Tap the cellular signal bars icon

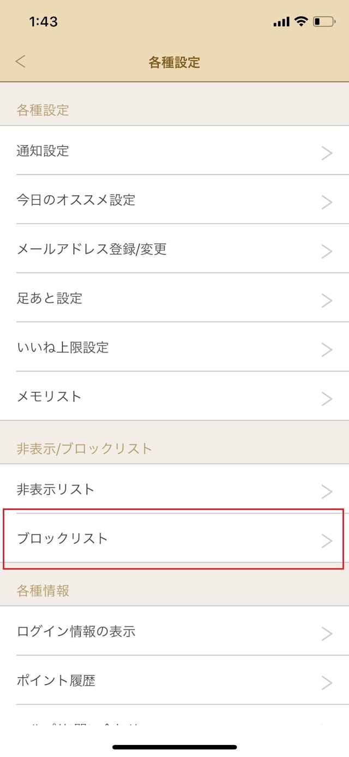281,22
